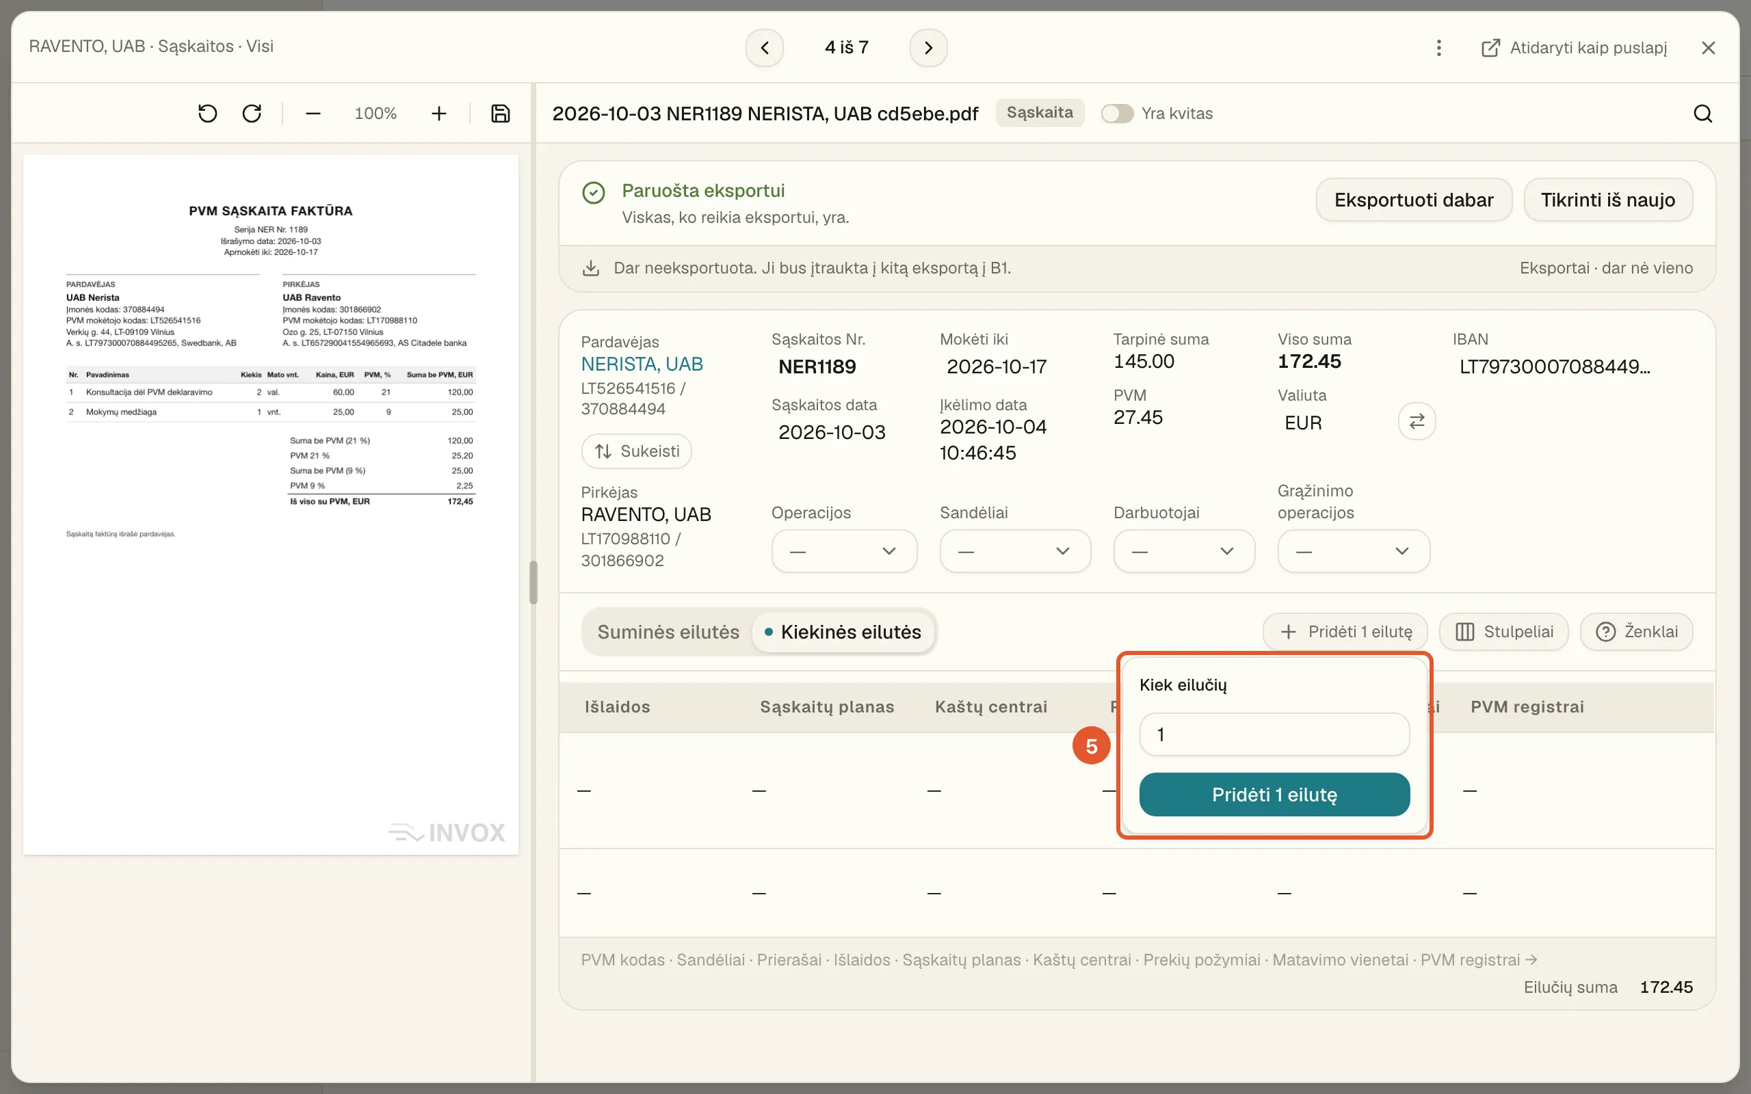Close the invoice dialog

pyautogui.click(x=1709, y=48)
